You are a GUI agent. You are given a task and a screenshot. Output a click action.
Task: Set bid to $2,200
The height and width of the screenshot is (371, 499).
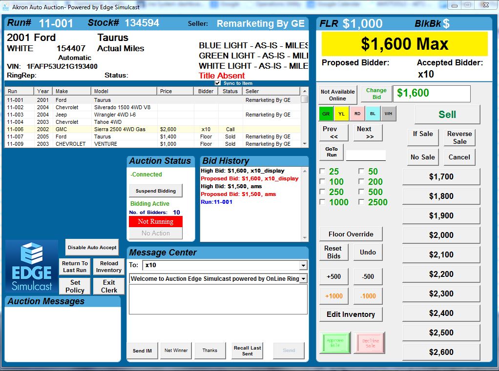(x=441, y=274)
